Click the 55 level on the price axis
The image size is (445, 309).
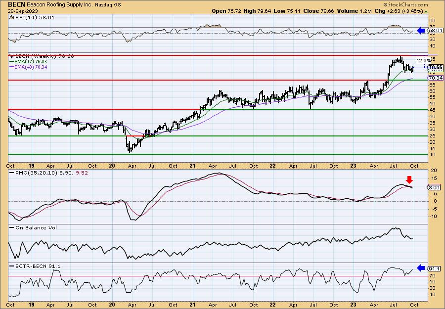click(x=432, y=97)
